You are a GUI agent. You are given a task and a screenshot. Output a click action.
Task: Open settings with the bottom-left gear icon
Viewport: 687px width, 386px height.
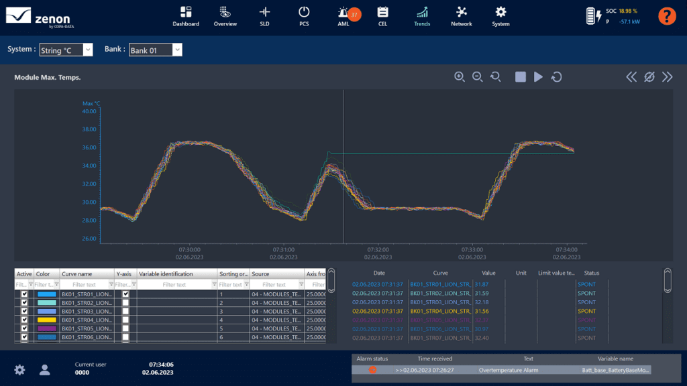[x=19, y=369]
